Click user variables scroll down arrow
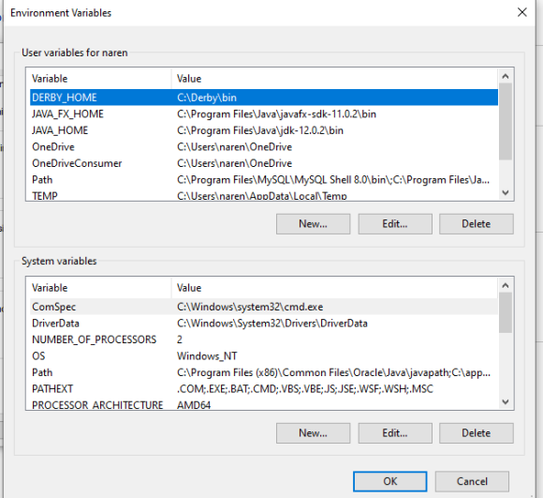 (506, 192)
